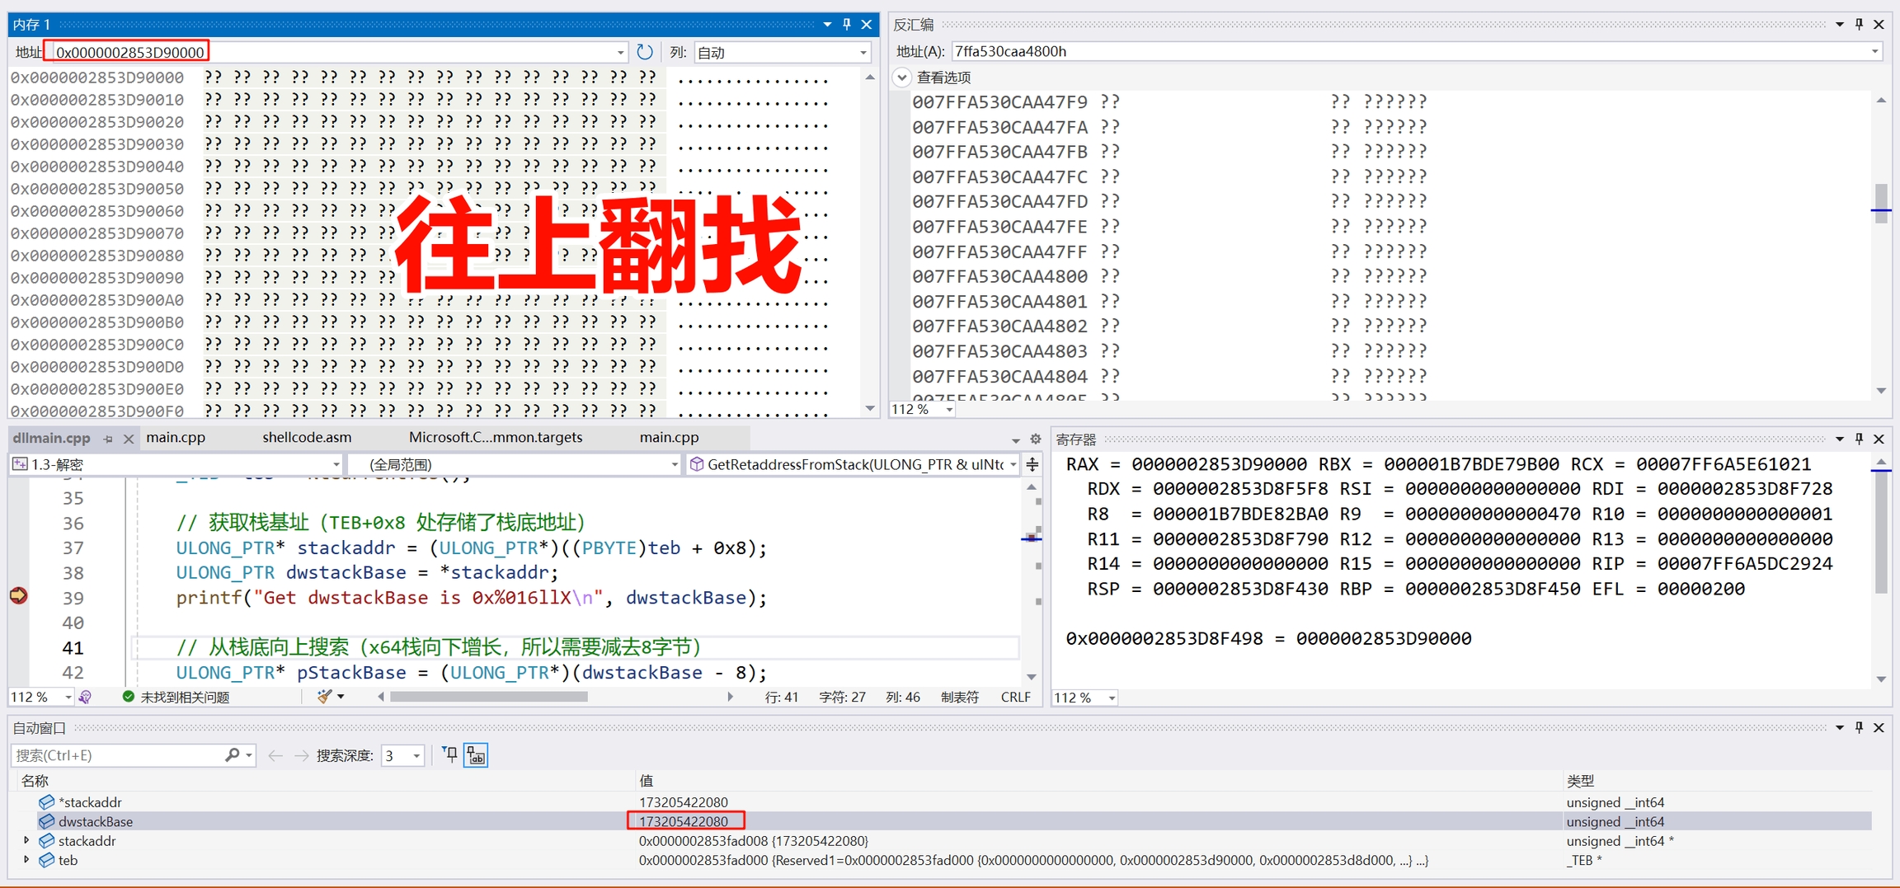Click the editor horizontal scrollbar thumb

click(488, 697)
